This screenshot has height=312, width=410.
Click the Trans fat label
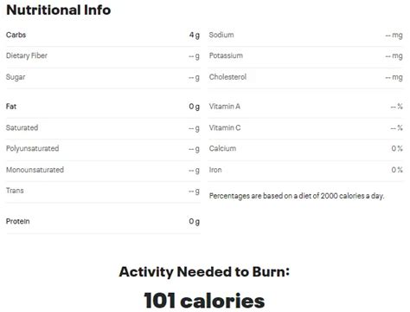15,191
